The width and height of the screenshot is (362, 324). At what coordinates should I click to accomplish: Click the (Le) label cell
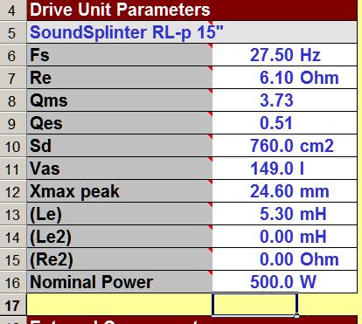tap(120, 214)
